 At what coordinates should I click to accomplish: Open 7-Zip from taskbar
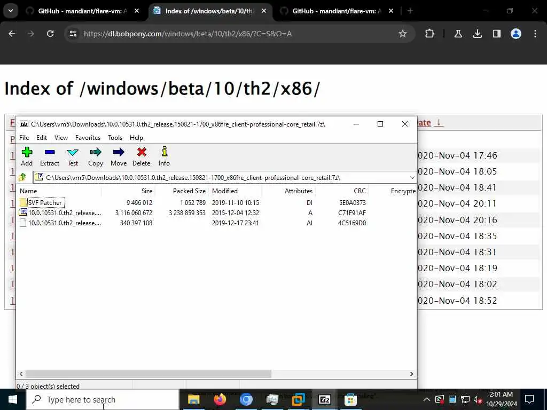(x=324, y=399)
